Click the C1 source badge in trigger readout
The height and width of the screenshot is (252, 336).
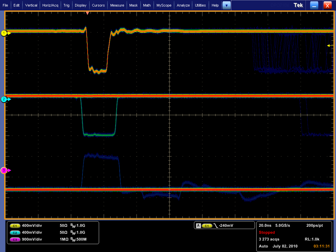point(207,225)
